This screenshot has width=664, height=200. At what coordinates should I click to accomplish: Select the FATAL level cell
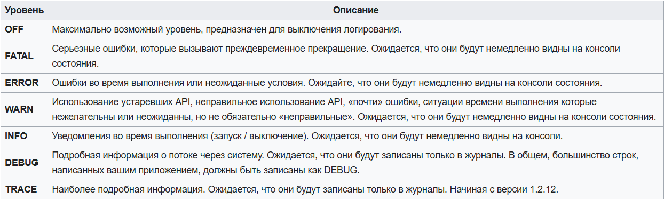click(x=24, y=55)
